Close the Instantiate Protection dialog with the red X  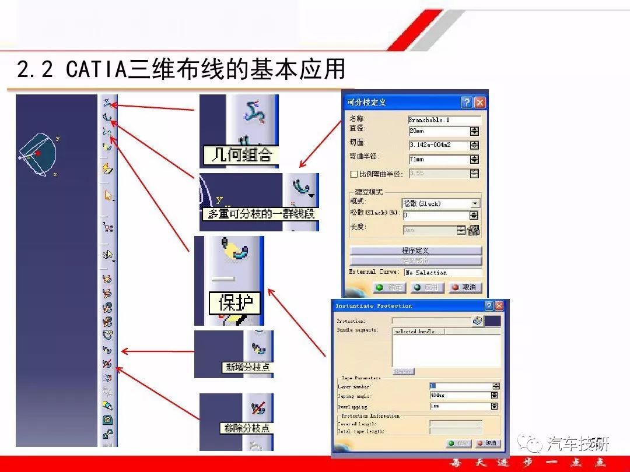pyautogui.click(x=499, y=306)
